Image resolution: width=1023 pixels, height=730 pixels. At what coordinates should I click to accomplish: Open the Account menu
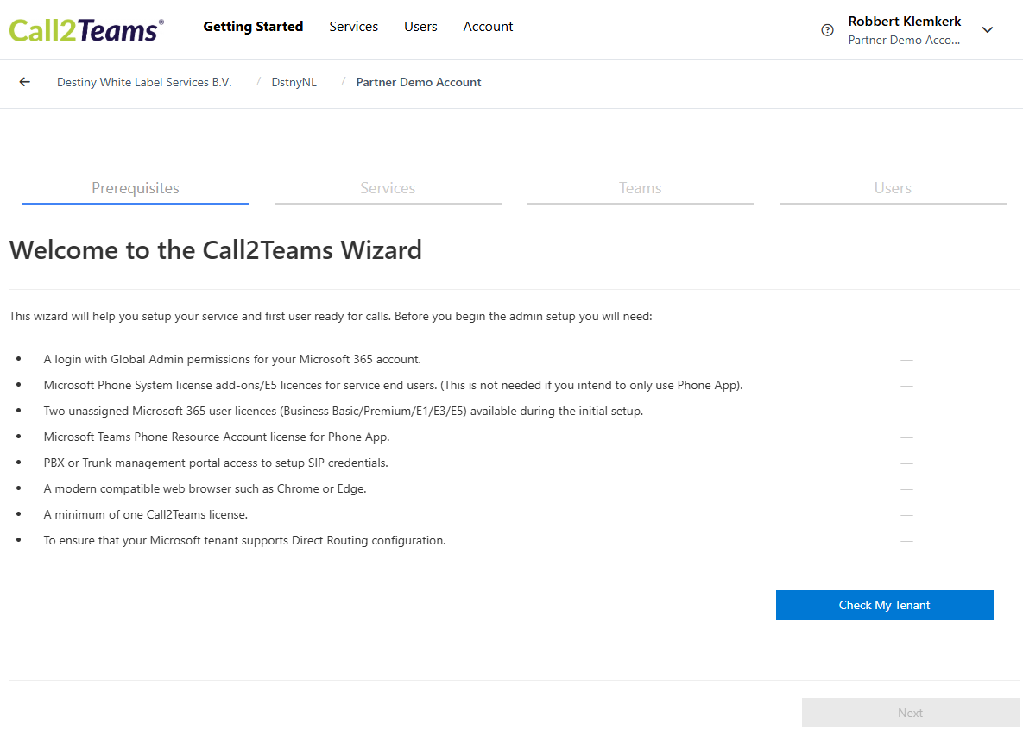tap(488, 27)
